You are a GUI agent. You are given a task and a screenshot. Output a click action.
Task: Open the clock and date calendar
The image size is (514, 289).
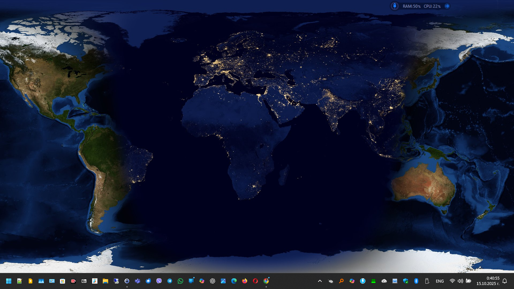point(488,281)
